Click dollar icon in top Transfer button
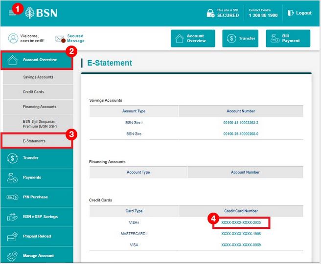The width and height of the screenshot is (321, 264). click(x=231, y=38)
